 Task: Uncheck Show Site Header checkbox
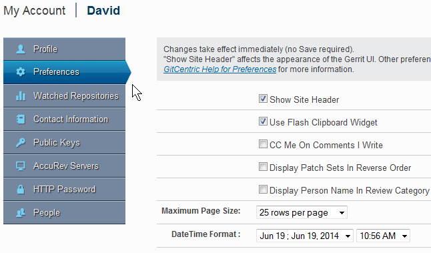tap(263, 98)
